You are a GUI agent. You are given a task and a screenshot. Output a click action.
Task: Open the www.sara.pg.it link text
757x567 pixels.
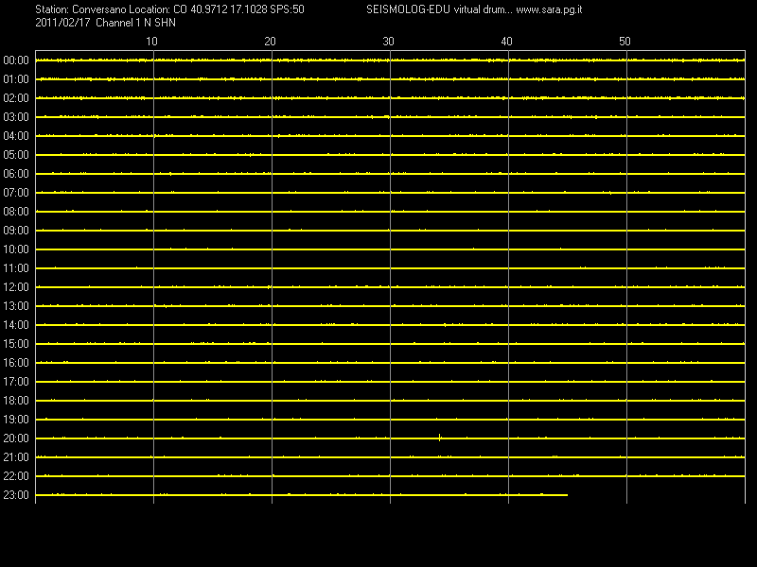click(x=549, y=9)
